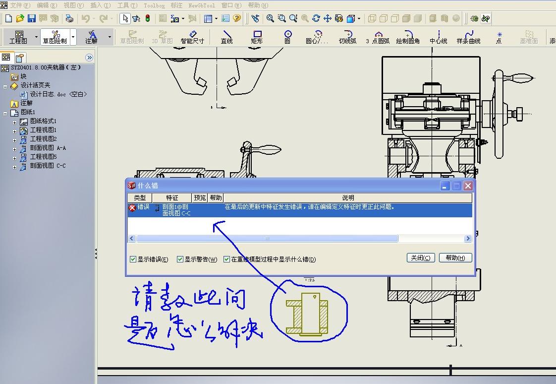
Task: Select 工程视图5 in the feature tree
Action: click(39, 157)
